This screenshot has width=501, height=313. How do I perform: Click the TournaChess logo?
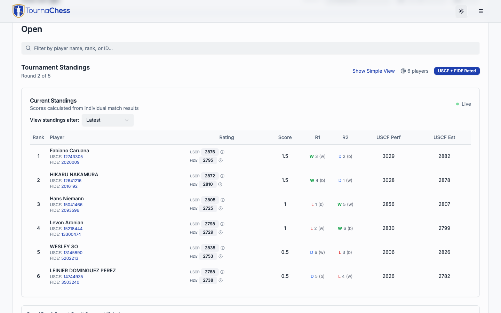click(41, 11)
